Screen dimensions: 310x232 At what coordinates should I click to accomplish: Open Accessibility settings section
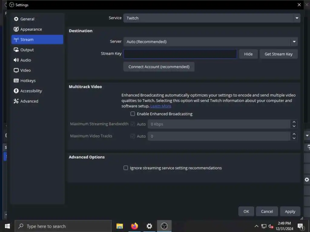[37, 91]
